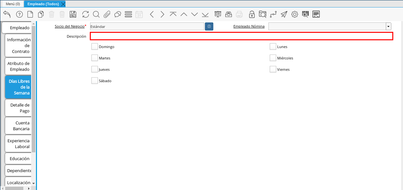Open the Educación tab

(18, 158)
